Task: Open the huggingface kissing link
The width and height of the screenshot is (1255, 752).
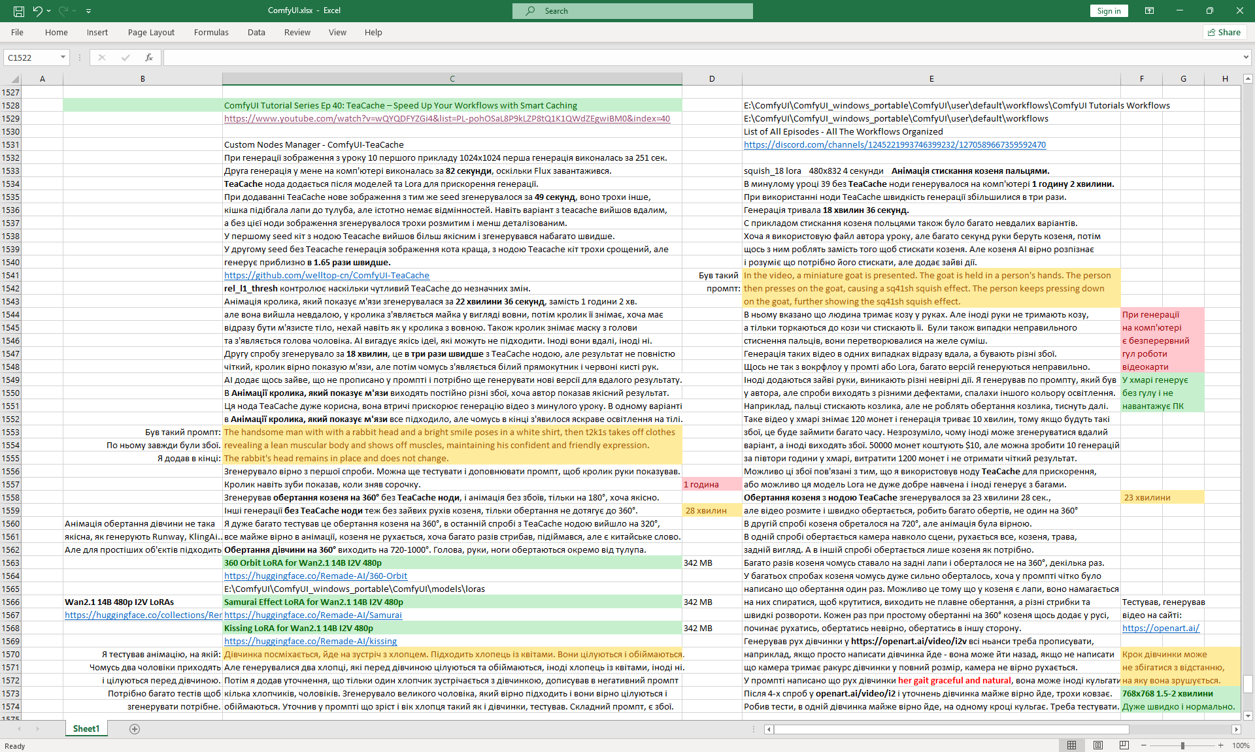Action: tap(310, 641)
